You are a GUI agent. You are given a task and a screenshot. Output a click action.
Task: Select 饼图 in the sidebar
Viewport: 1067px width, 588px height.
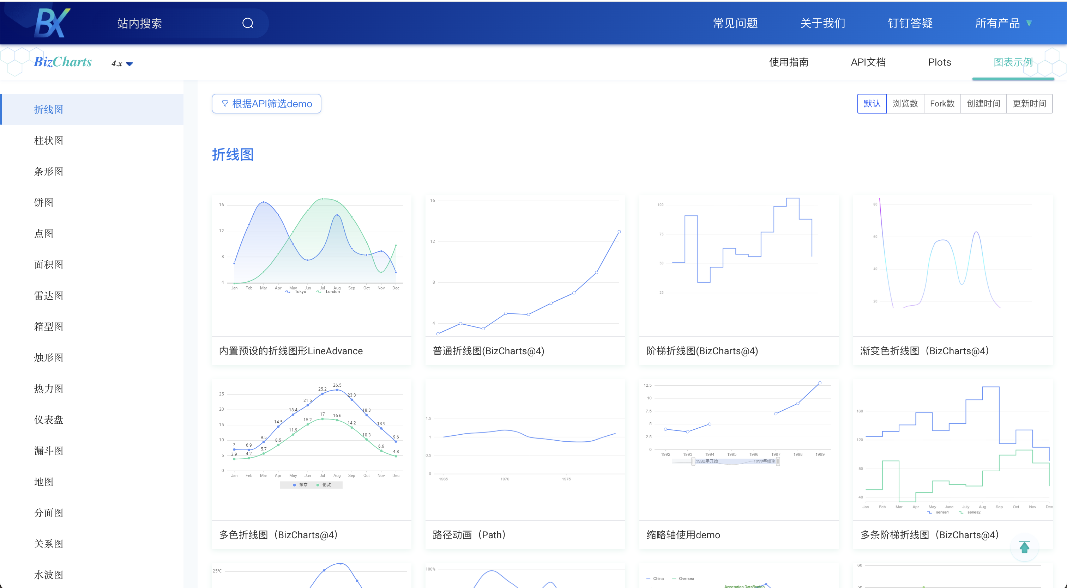pyautogui.click(x=91, y=202)
